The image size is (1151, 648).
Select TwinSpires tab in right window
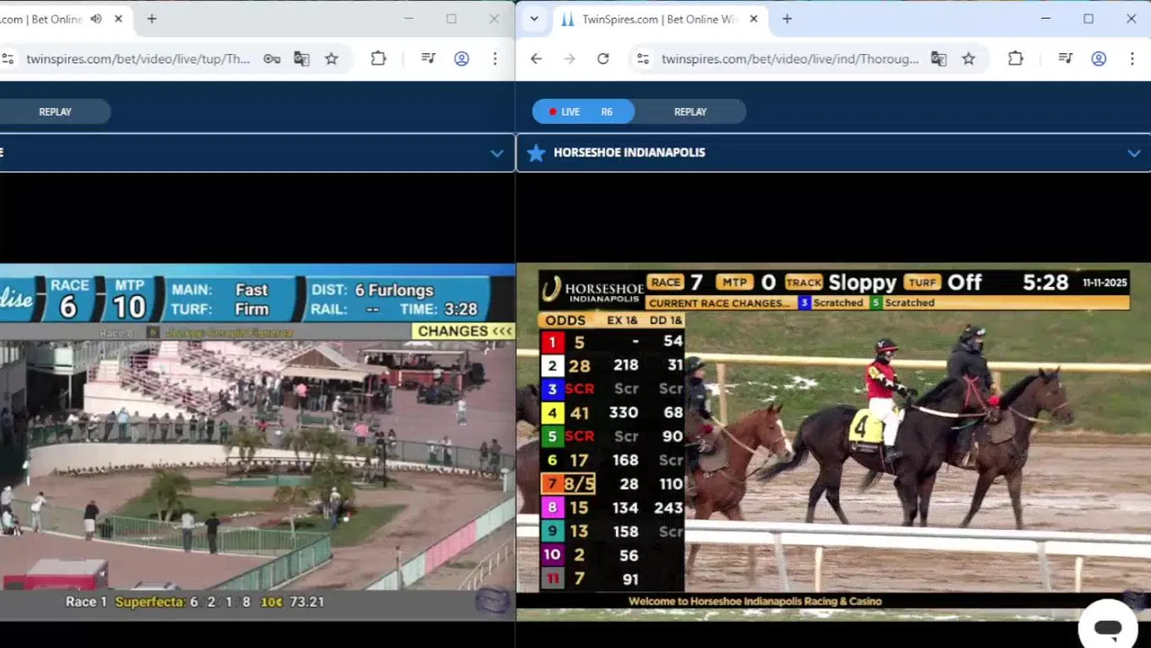click(x=657, y=19)
